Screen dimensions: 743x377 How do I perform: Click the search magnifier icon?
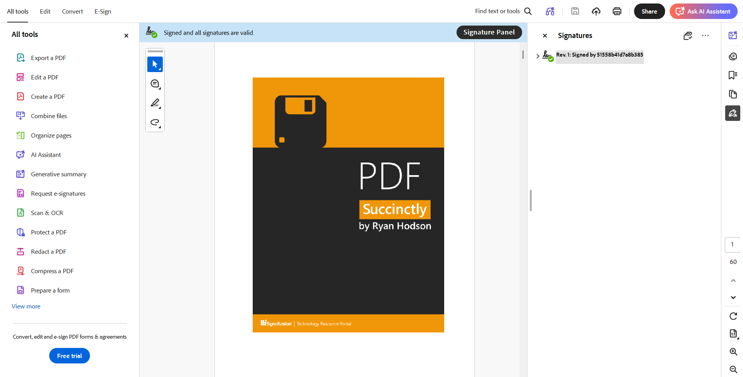528,11
